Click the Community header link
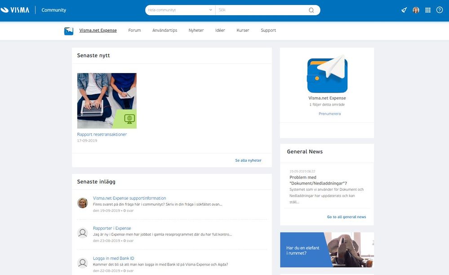This screenshot has width=449, height=275. [54, 10]
